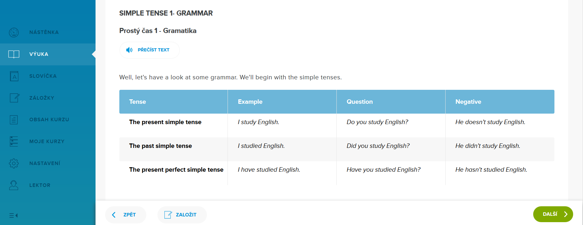Play audio with the speaker icon
This screenshot has width=583, height=225.
[129, 50]
